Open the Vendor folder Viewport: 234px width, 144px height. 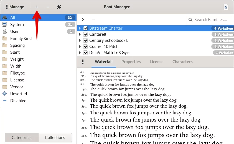(x=38, y=87)
